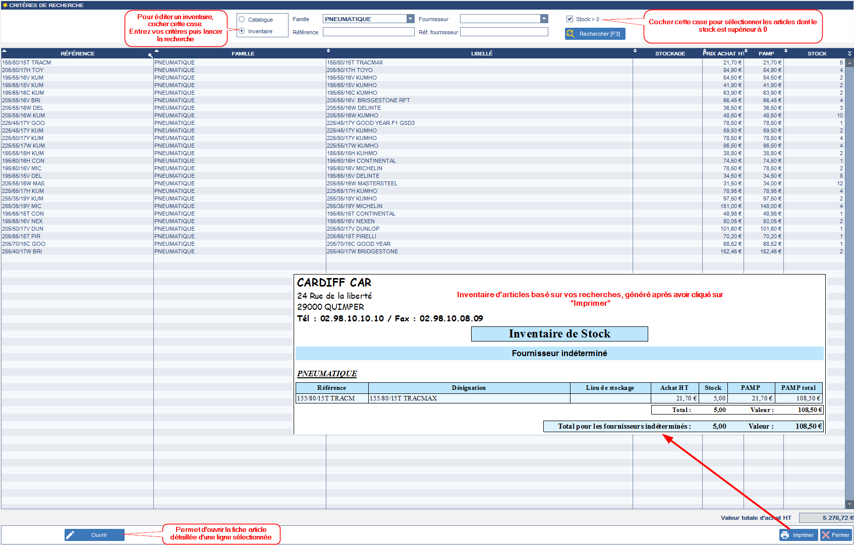Image resolution: width=854 pixels, height=545 pixels.
Task: Select the Inventaire radio button
Action: click(242, 31)
